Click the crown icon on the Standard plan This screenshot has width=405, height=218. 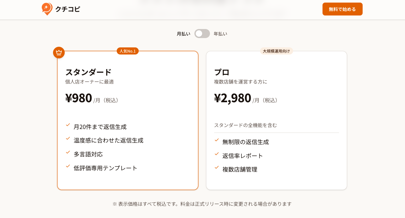click(59, 53)
